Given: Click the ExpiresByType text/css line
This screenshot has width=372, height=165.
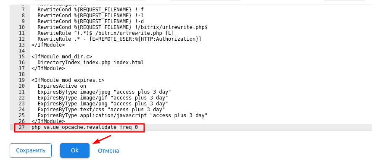Looking at the screenshot, I should [x=101, y=110].
